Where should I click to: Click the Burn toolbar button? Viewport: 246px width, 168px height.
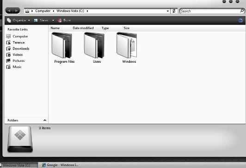coord(64,20)
